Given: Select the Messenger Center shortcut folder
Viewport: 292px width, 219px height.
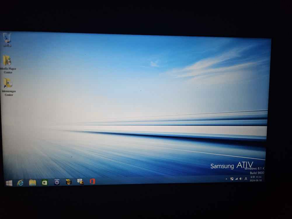Looking at the screenshot, I should tap(8, 87).
